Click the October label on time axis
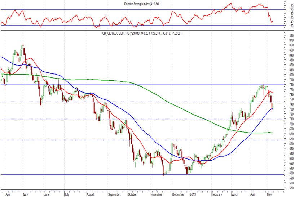The image size is (295, 197). (133, 194)
